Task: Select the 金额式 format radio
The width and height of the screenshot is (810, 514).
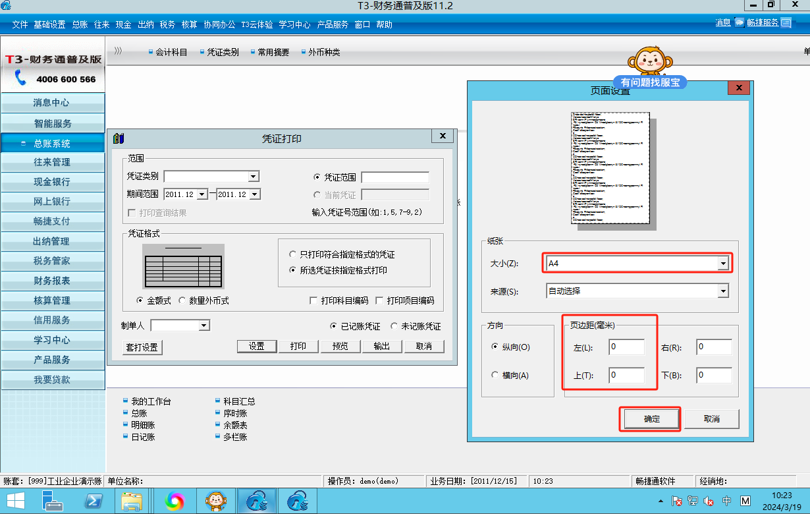Action: (140, 300)
